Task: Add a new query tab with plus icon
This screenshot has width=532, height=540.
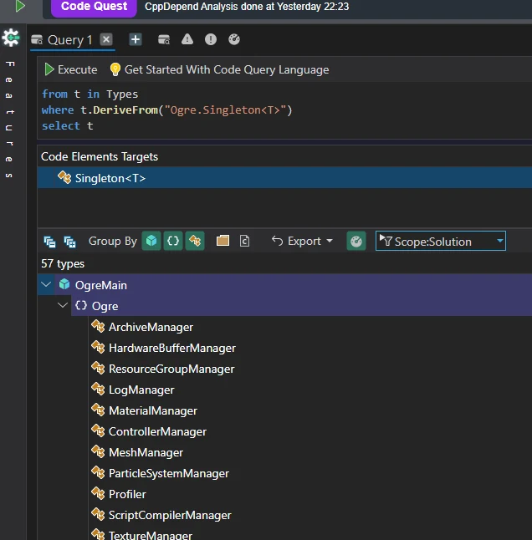Action: coord(136,39)
